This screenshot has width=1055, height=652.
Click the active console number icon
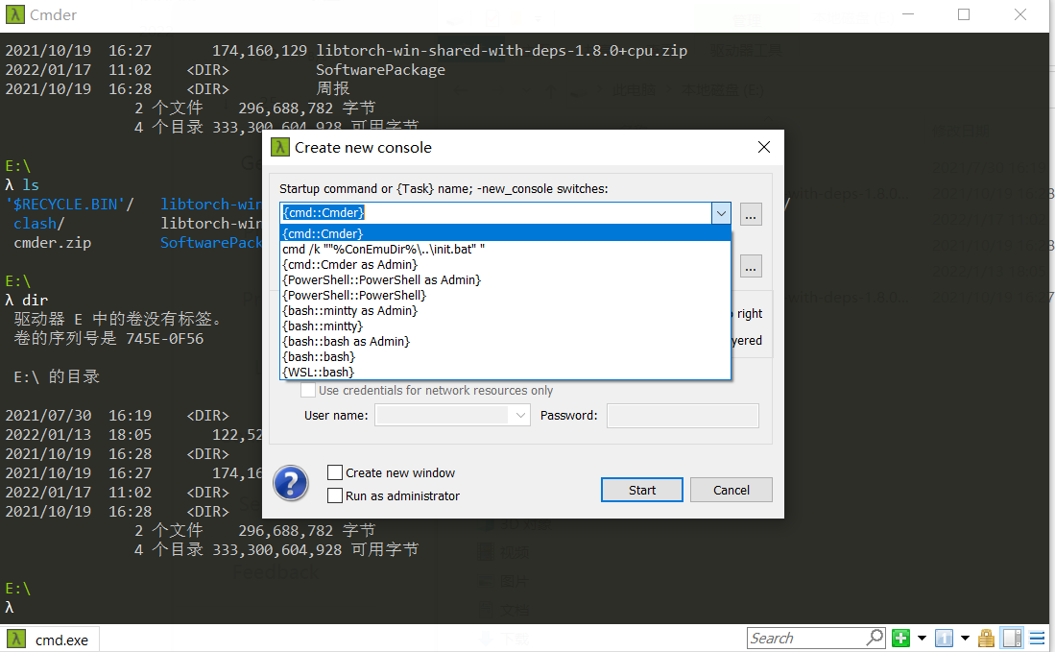tap(944, 638)
